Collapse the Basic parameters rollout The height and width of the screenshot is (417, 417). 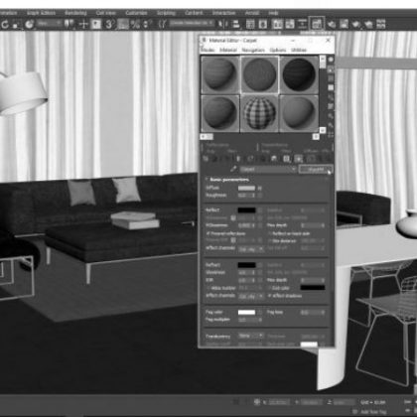[227, 180]
